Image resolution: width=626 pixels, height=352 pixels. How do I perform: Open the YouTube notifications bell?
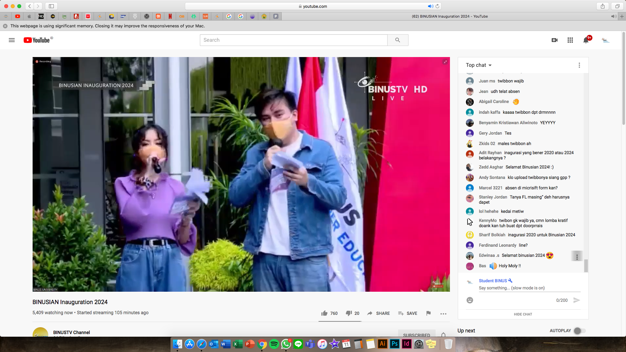(586, 40)
